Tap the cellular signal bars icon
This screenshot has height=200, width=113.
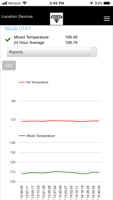(4, 3)
